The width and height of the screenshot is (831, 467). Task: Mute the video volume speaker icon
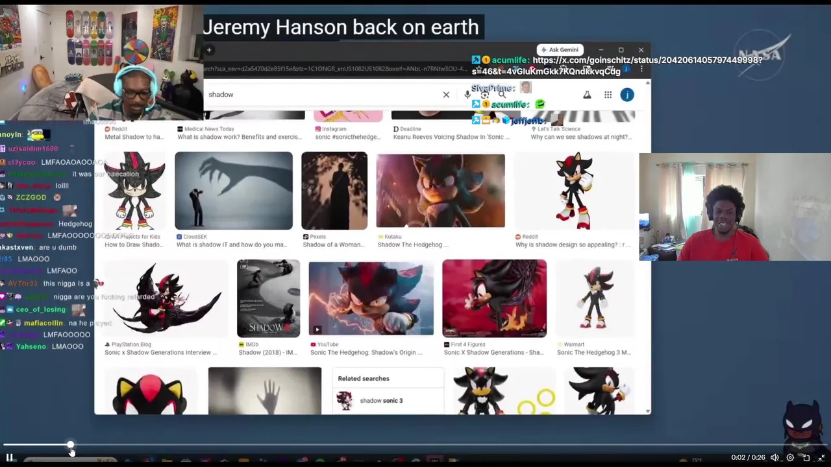pos(775,457)
